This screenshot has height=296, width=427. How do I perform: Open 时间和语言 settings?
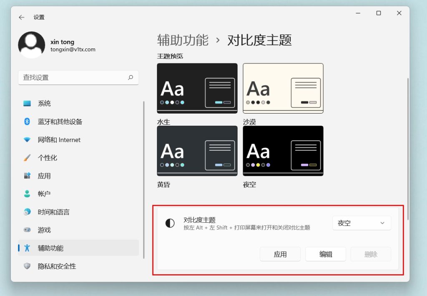pos(78,212)
